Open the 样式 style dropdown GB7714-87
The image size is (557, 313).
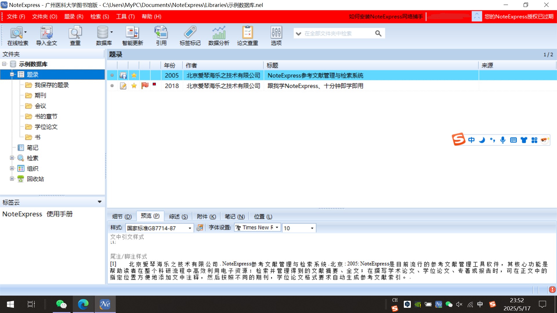190,228
